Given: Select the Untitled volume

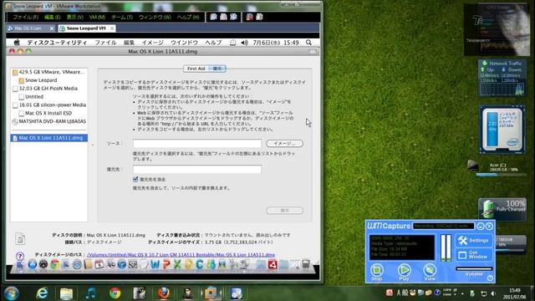Looking at the screenshot, I should pos(31,97).
